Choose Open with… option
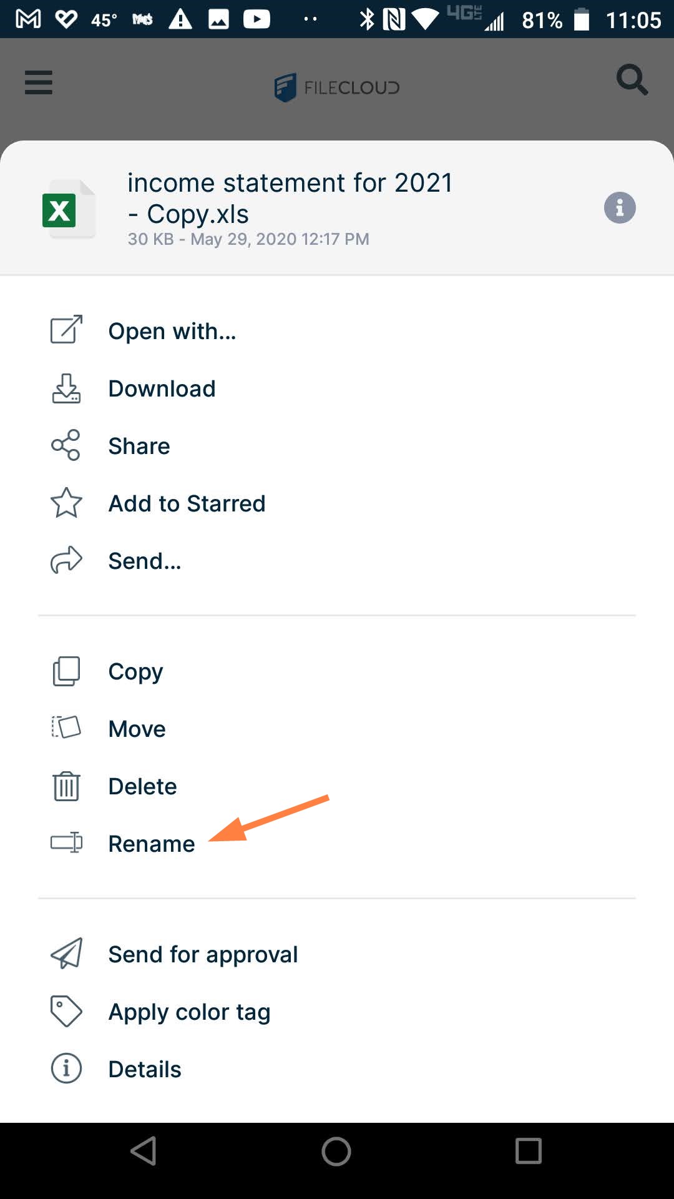674x1199 pixels. coord(172,331)
